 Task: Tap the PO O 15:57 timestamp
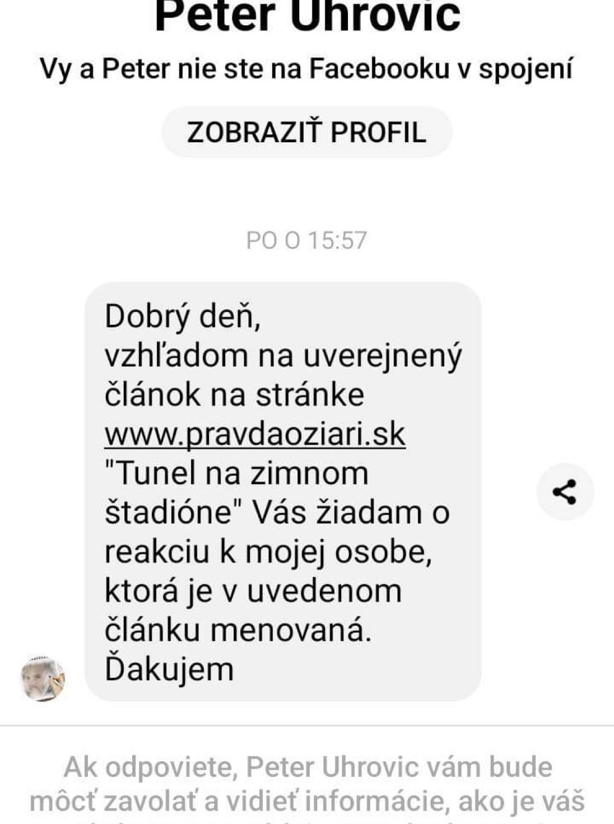[x=306, y=240]
